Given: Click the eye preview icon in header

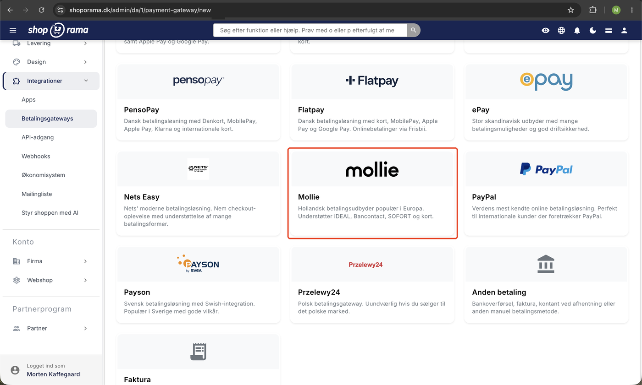Looking at the screenshot, I should pyautogui.click(x=546, y=30).
